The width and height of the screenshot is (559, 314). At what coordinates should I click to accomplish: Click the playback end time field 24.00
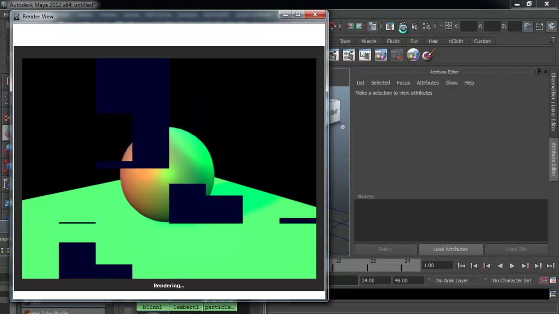375,280
